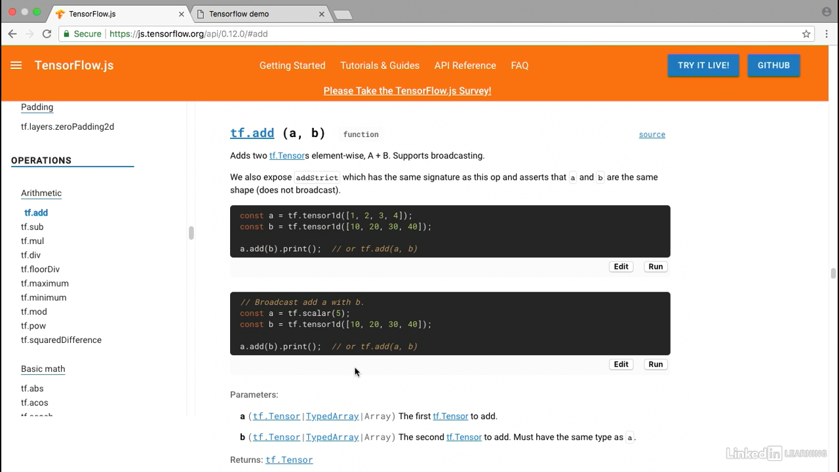
Task: Click the address bar URL
Action: pyautogui.click(x=188, y=33)
